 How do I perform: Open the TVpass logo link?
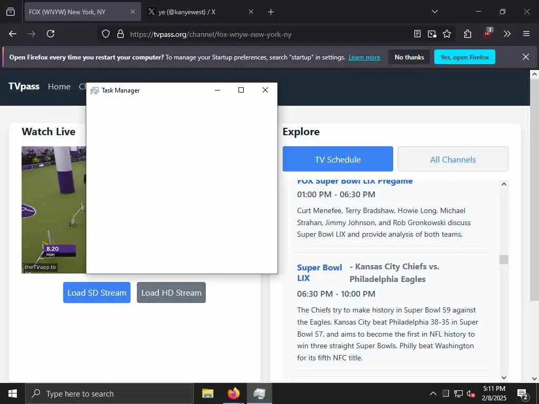[x=24, y=86]
